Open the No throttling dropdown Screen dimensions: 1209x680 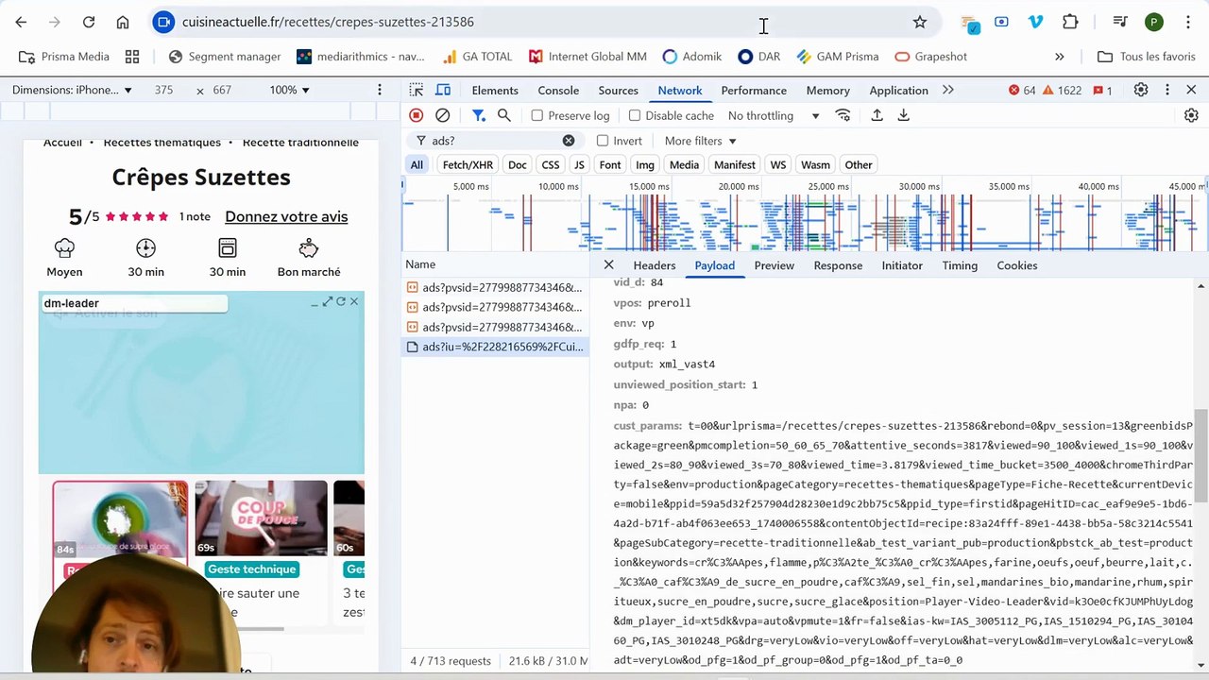pos(774,115)
